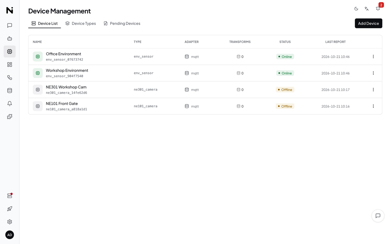Switch to dark mode with moon icon
391x244 pixels.
pyautogui.click(x=356, y=9)
